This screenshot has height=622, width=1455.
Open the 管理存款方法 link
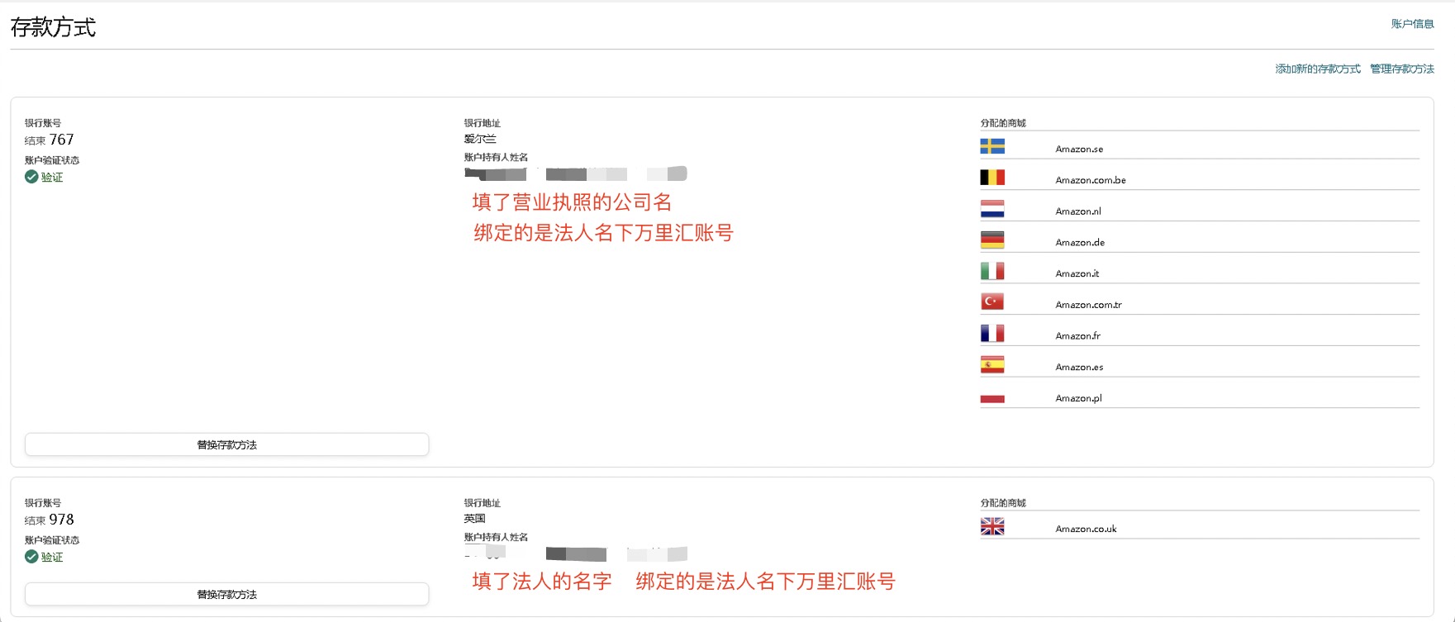1402,69
